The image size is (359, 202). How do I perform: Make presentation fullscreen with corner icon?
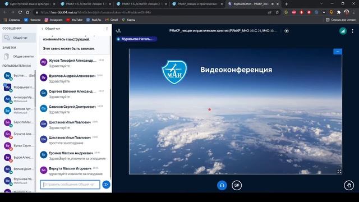[339, 171]
